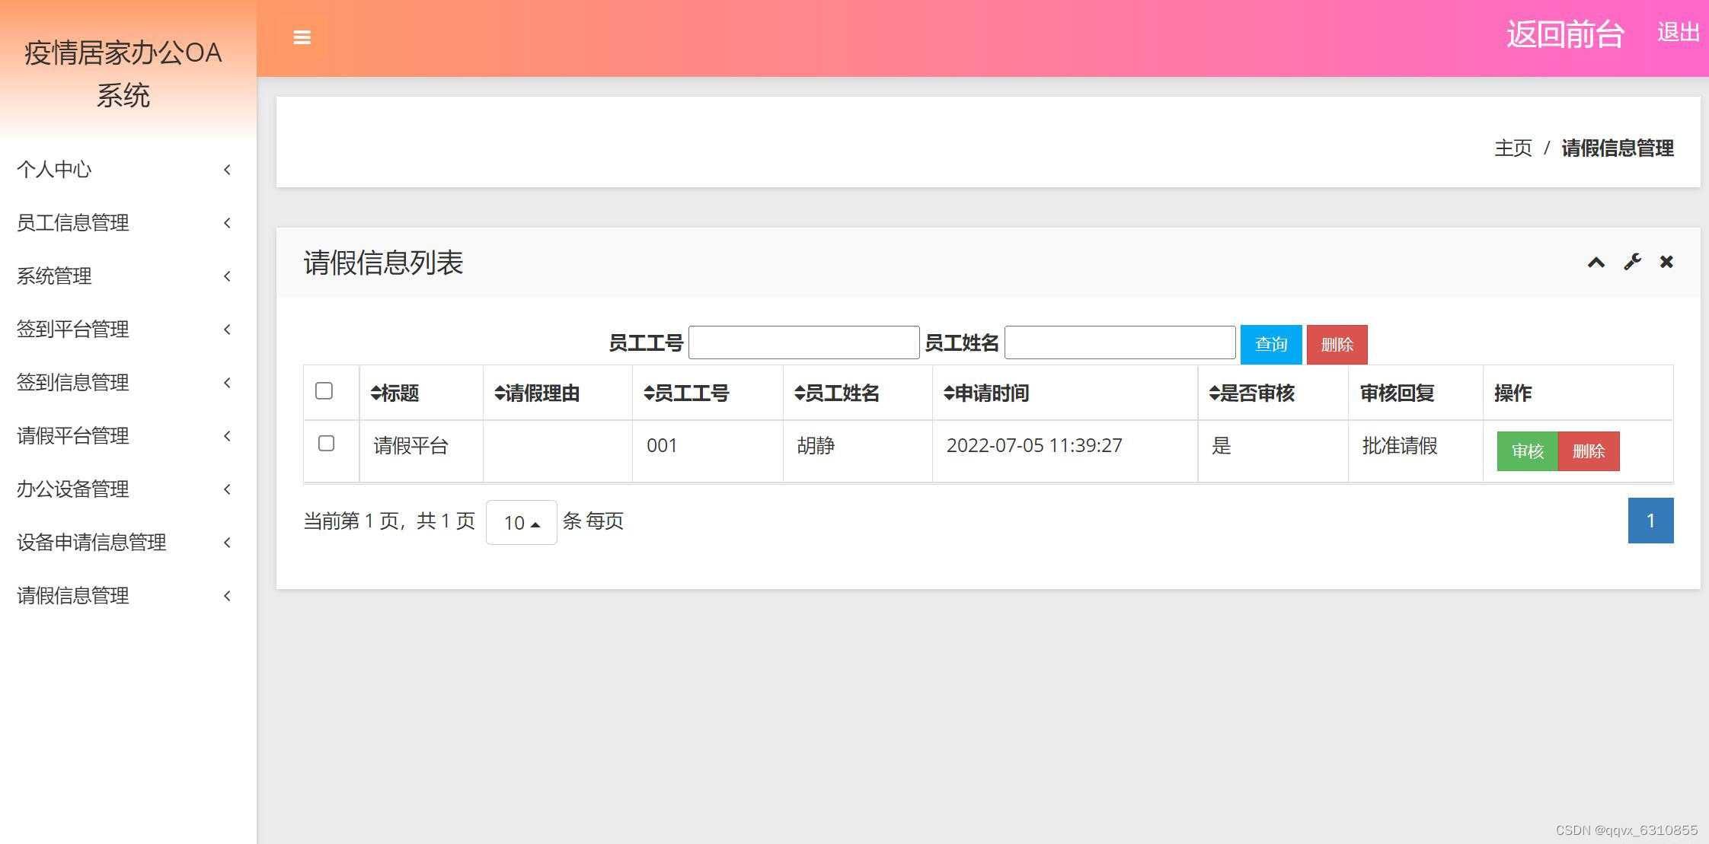Click green 审核 button in 胡静 row
The image size is (1709, 844).
[1528, 451]
